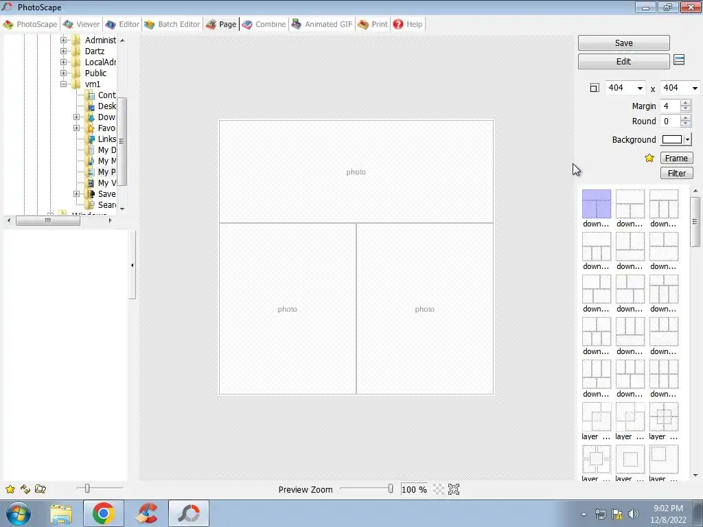Viewport: 703px width, 527px height.
Task: Open Google Chrome from taskbar
Action: tap(103, 513)
